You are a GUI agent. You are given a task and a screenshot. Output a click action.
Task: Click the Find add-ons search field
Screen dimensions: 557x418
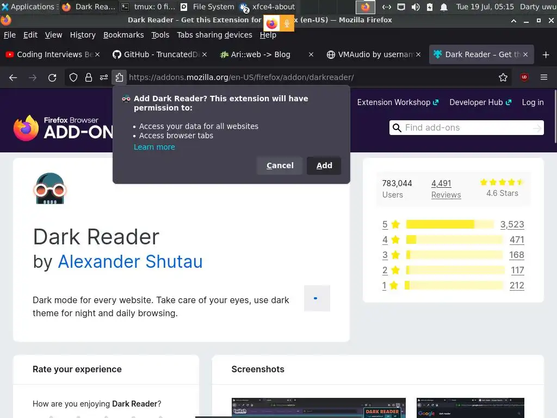coord(466,127)
